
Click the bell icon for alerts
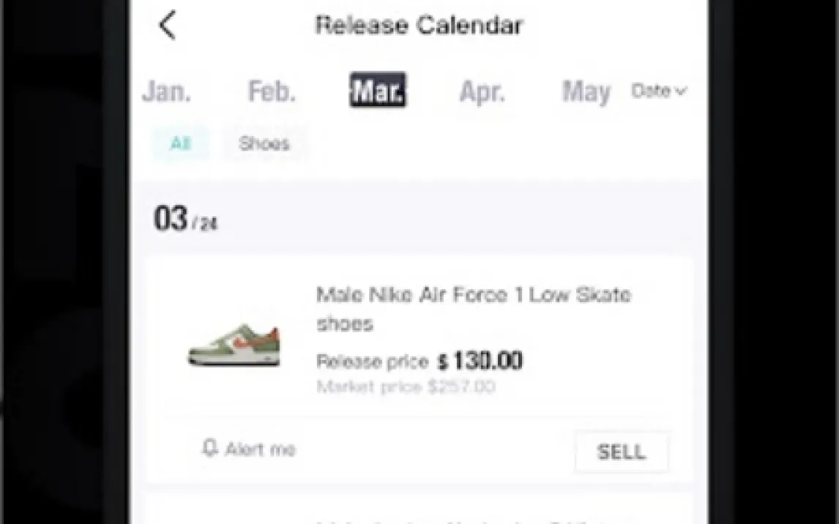tap(210, 448)
